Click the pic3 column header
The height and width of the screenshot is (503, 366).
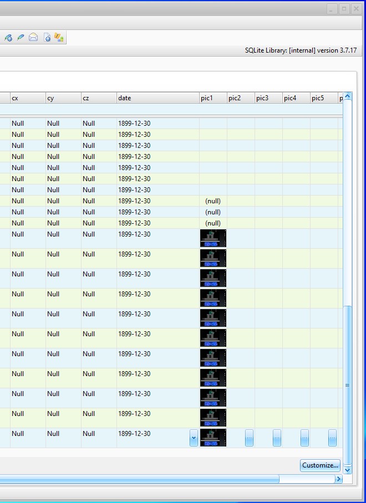click(x=269, y=98)
